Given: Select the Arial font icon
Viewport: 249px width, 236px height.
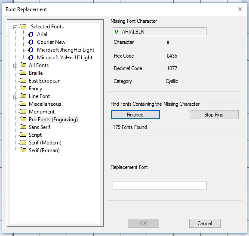Looking at the screenshot, I should coord(31,34).
